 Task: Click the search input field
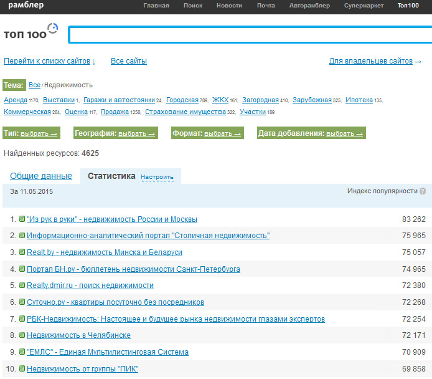[x=249, y=35]
